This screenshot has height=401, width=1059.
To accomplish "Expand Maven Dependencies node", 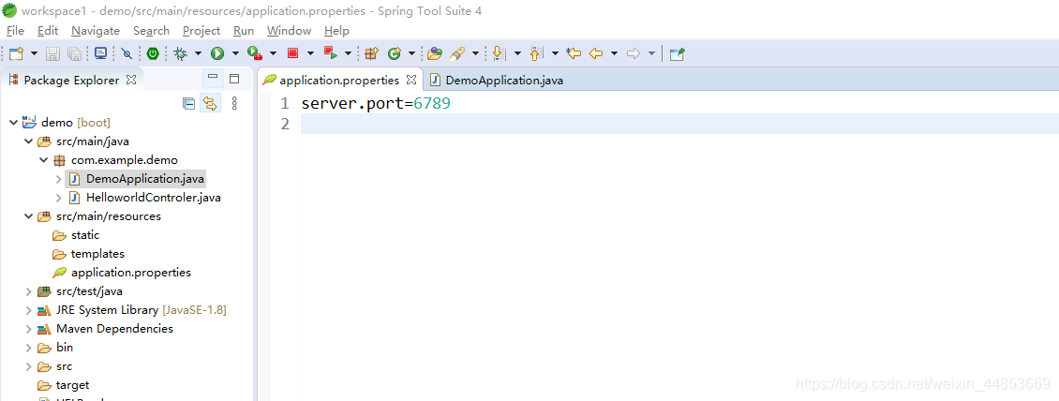I will coord(28,328).
